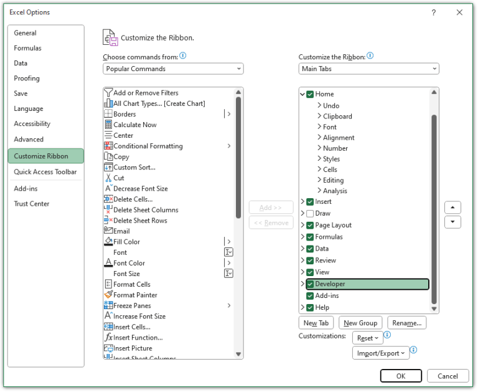Click the Help question mark in title bar
Viewport: 478px width, 392px height.
433,12
